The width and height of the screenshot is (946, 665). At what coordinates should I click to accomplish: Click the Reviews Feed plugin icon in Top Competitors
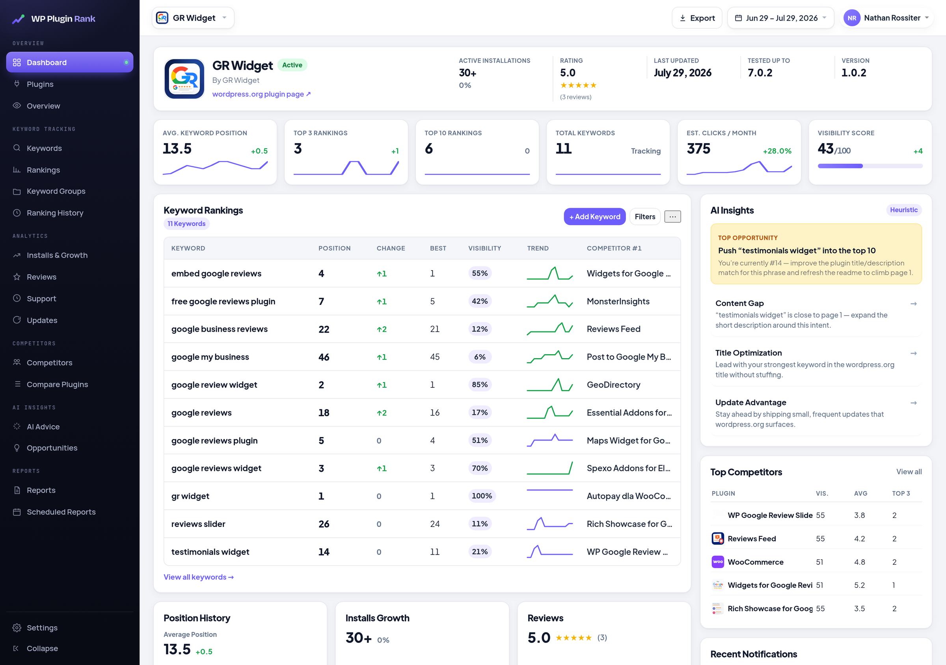click(718, 538)
